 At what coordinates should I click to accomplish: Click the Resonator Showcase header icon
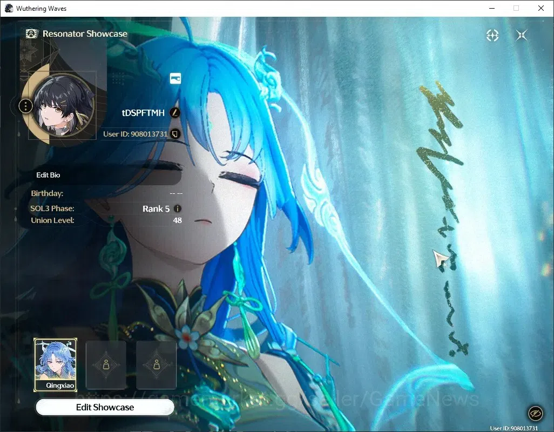pyautogui.click(x=32, y=34)
